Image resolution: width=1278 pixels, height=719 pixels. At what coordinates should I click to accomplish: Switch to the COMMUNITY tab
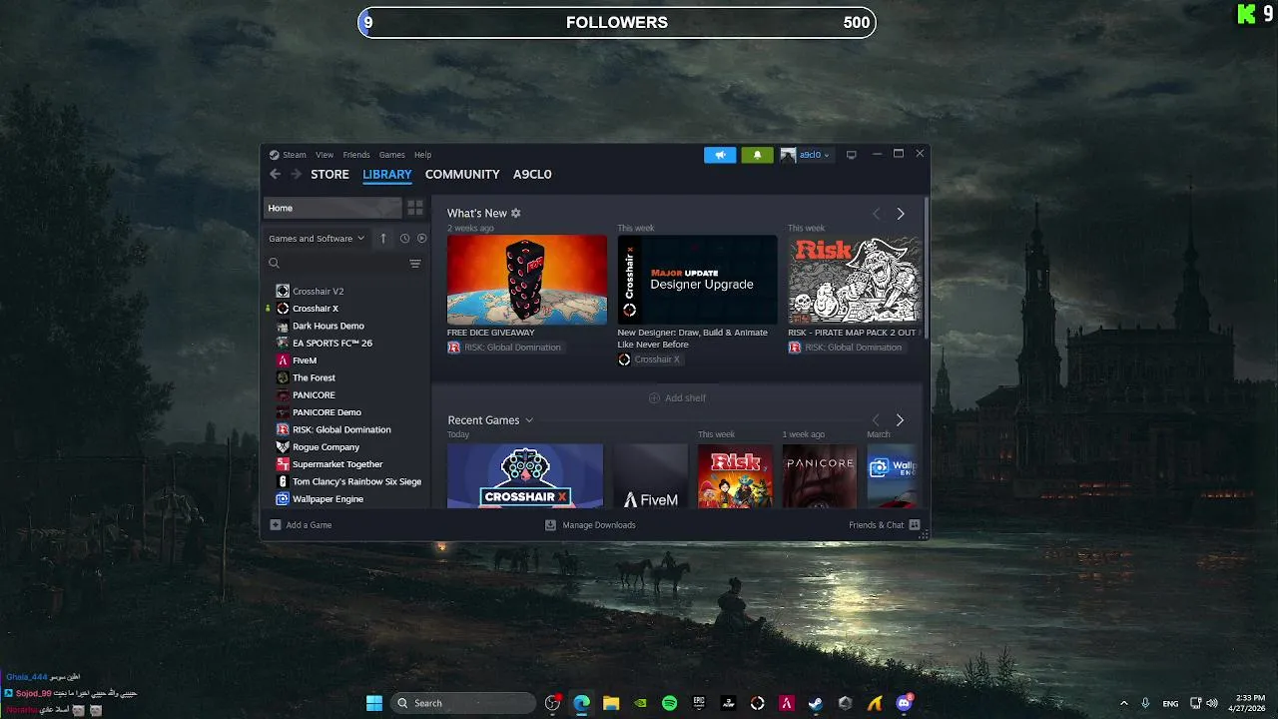pyautogui.click(x=462, y=174)
